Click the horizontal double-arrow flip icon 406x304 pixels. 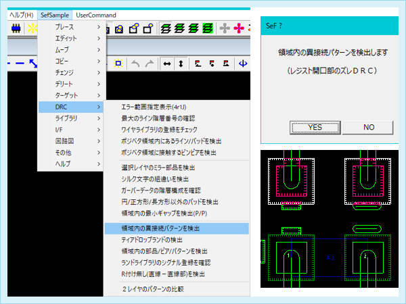pos(166,64)
